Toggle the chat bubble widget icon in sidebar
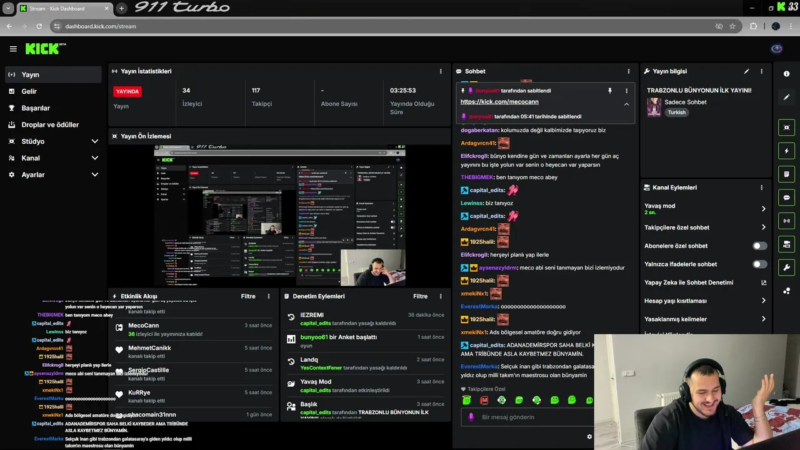800x450 pixels. pyautogui.click(x=786, y=197)
